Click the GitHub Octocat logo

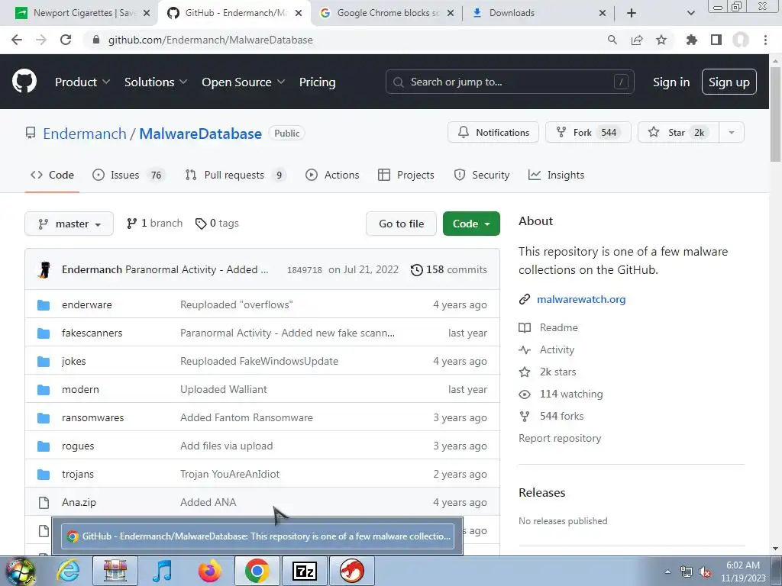(24, 82)
